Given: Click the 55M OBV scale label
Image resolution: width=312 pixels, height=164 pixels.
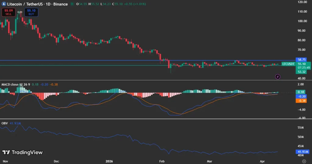Looking at the screenshot, I should click(300, 127).
